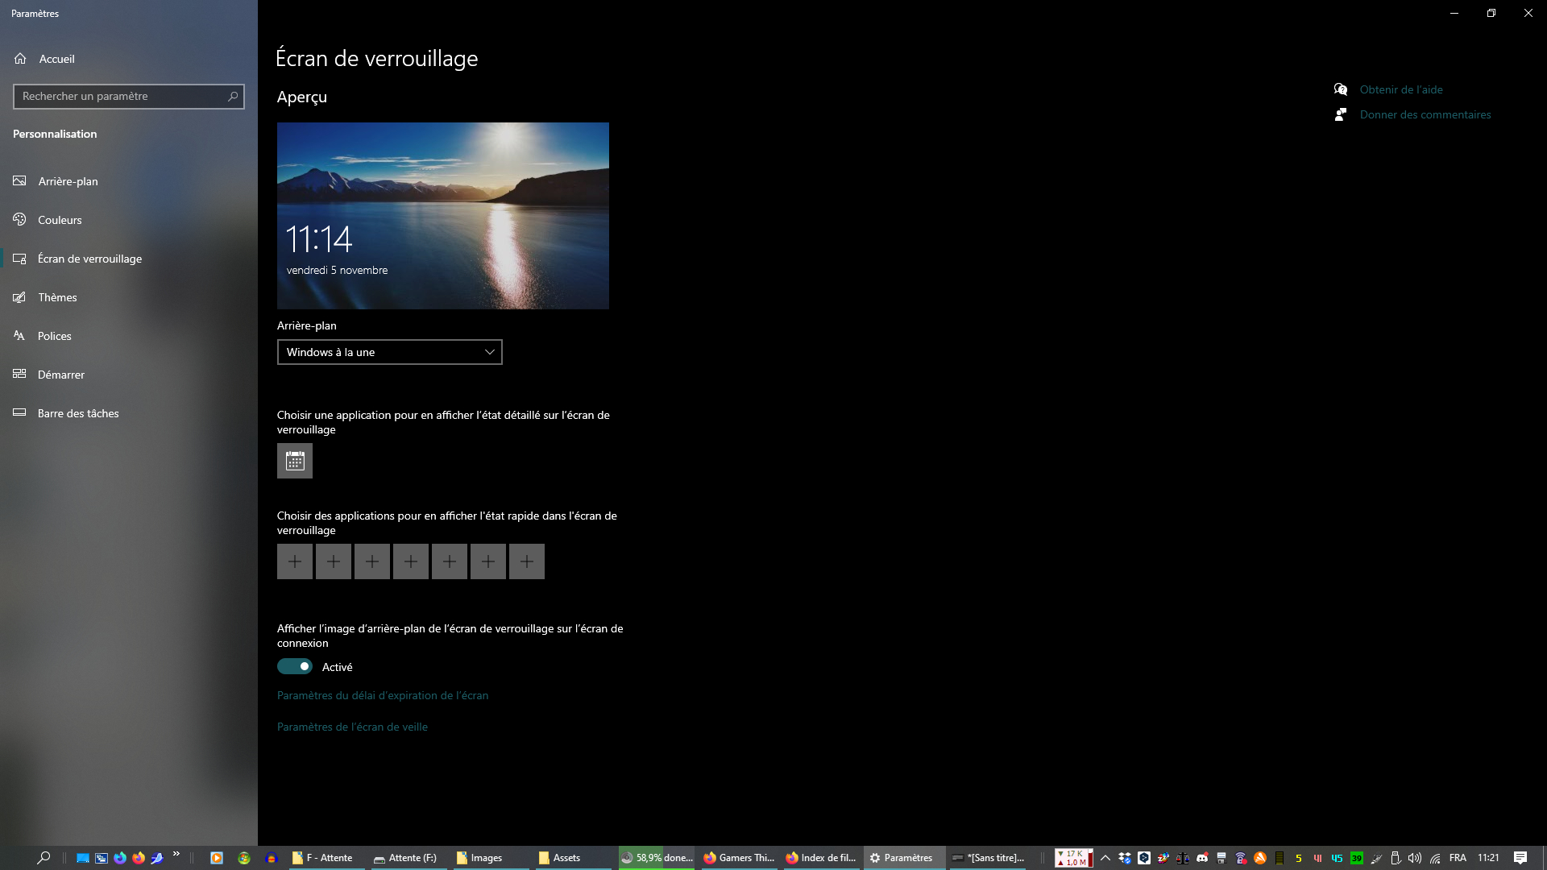
Task: Click the green '39' temperature tray icon
Action: pyautogui.click(x=1357, y=858)
